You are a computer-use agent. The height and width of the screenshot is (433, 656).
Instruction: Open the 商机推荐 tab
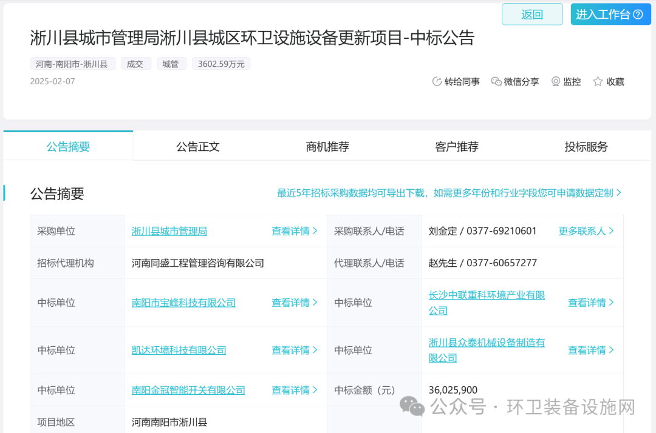327,146
